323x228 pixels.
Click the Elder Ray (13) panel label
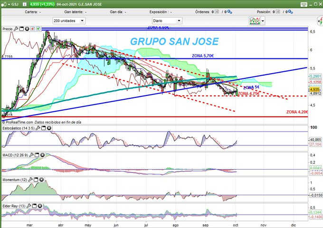[14, 206]
